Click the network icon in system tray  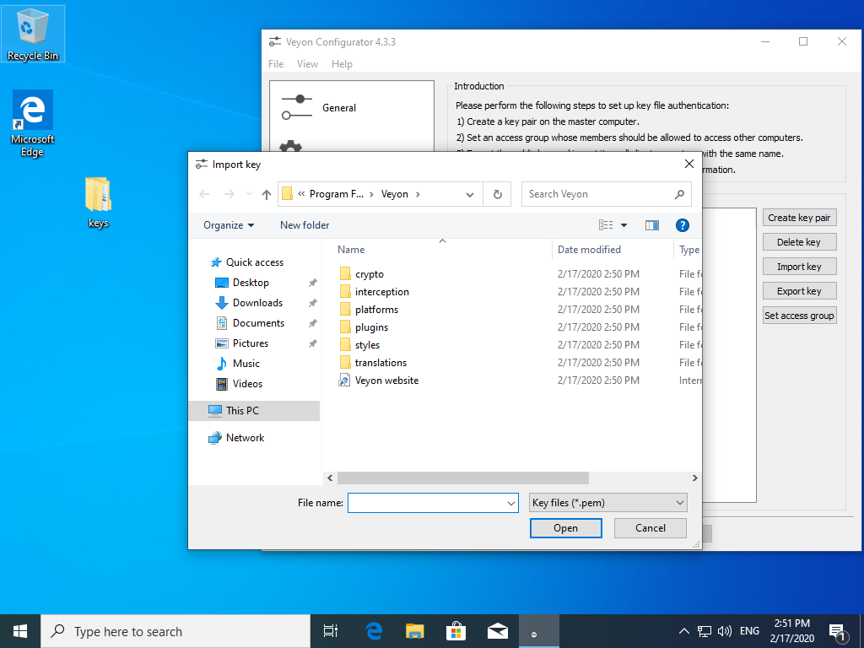click(x=705, y=631)
